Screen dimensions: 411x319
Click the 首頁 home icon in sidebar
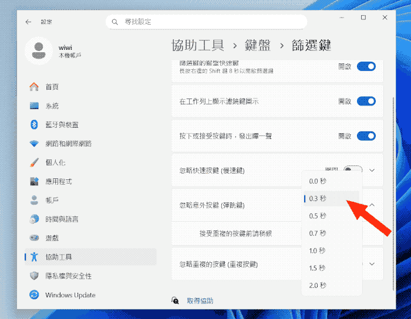click(x=35, y=87)
